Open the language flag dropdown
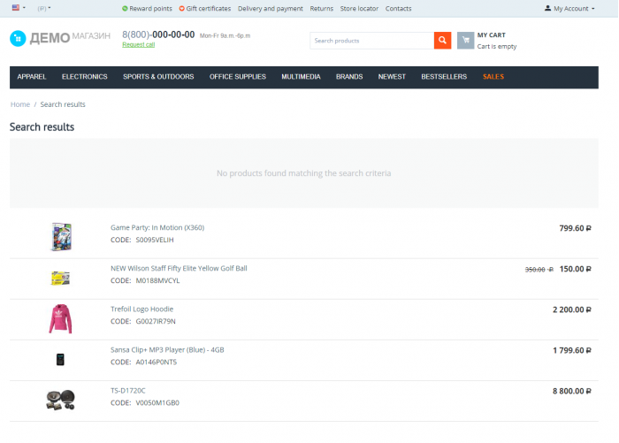 [19, 7]
